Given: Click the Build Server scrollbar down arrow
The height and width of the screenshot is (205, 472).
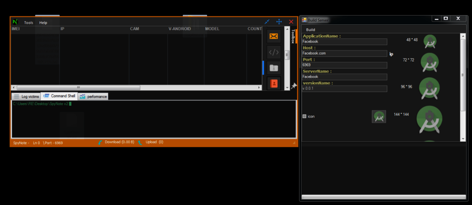Looking at the screenshot, I should 463,139.
